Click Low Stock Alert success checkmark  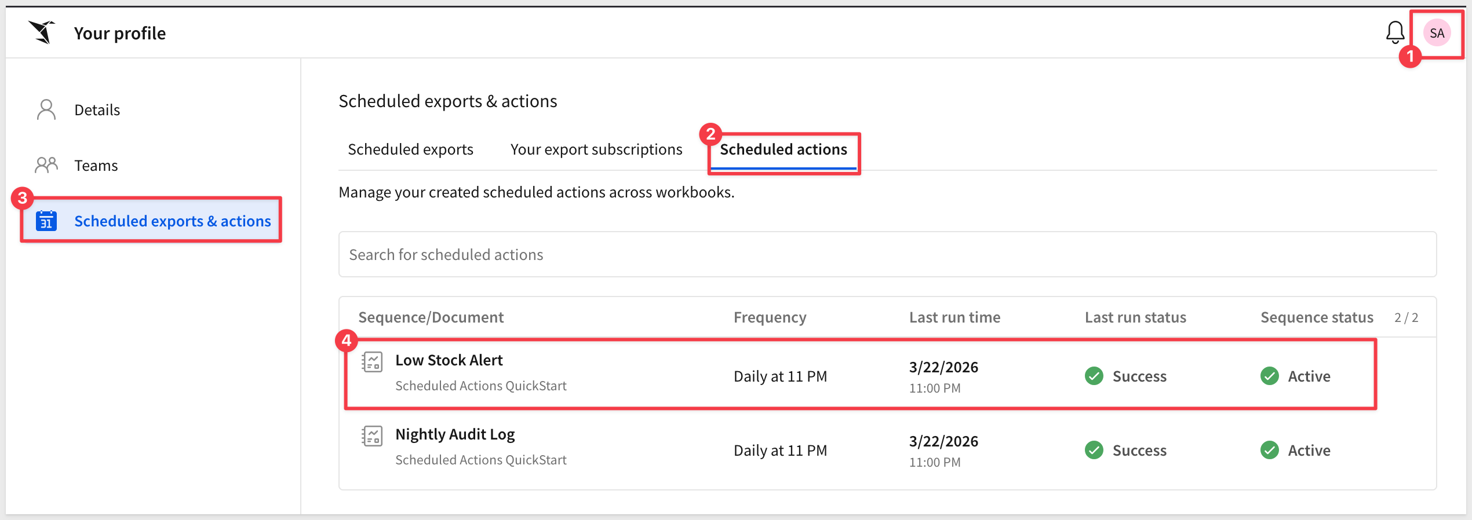click(x=1094, y=376)
